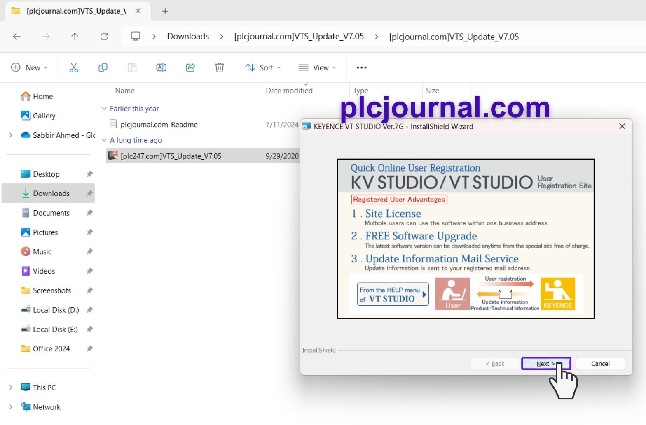The width and height of the screenshot is (646, 425).
Task: Click the Copy icon in toolbar
Action: pos(103,67)
